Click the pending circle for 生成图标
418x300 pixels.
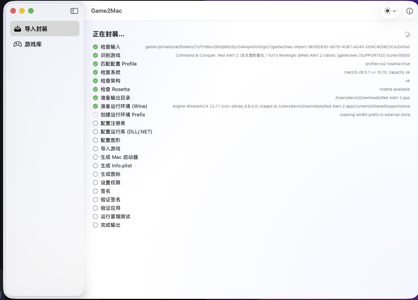(95, 174)
